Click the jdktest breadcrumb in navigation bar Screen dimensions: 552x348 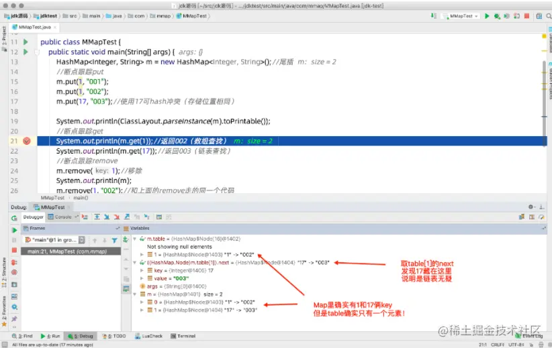(x=46, y=16)
